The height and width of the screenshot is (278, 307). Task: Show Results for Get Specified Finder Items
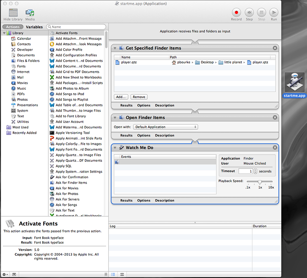(x=126, y=105)
